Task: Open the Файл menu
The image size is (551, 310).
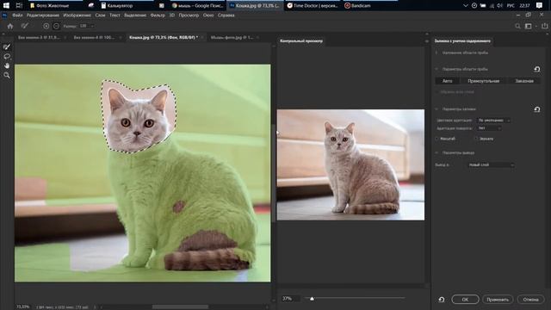Action: pyautogui.click(x=17, y=15)
